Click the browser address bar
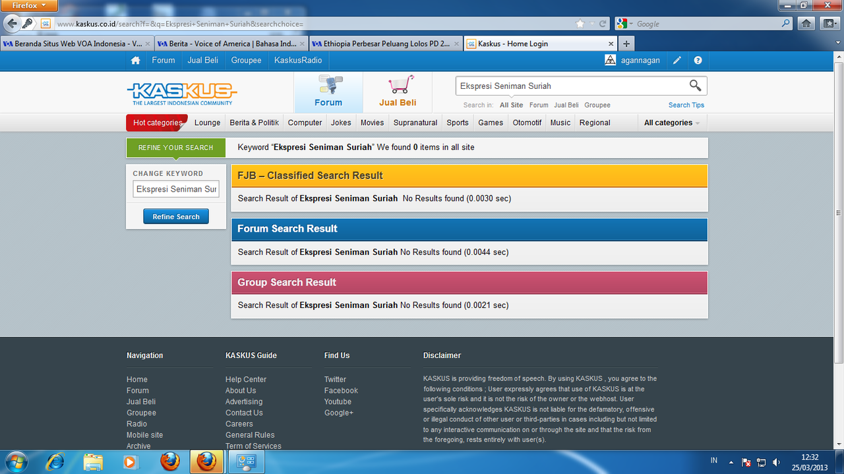This screenshot has width=844, height=474. 313,24
